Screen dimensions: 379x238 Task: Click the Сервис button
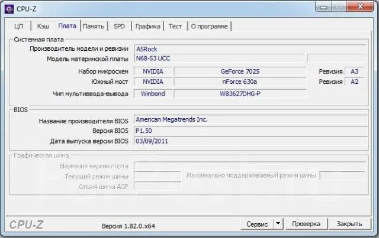(x=257, y=224)
